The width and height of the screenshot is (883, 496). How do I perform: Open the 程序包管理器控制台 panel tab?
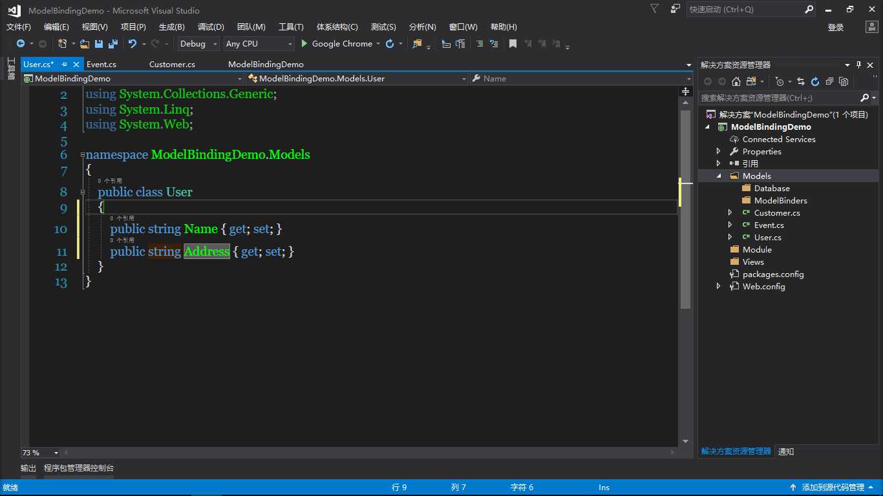79,468
